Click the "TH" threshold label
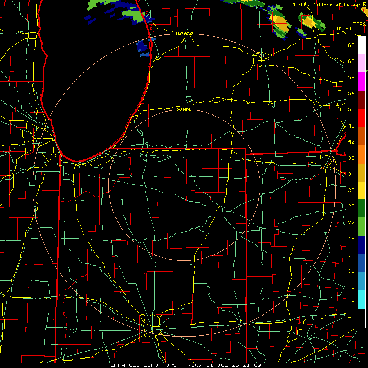 351,319
